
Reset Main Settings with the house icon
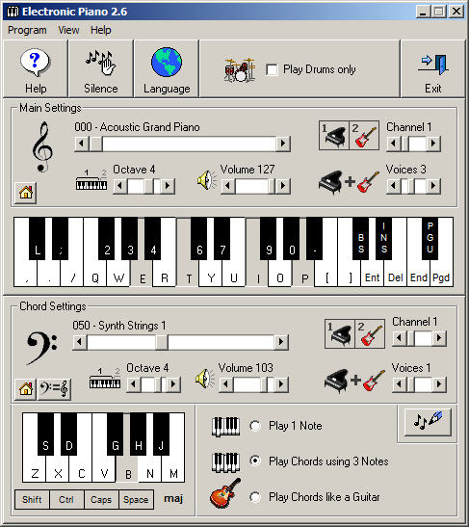(x=26, y=193)
